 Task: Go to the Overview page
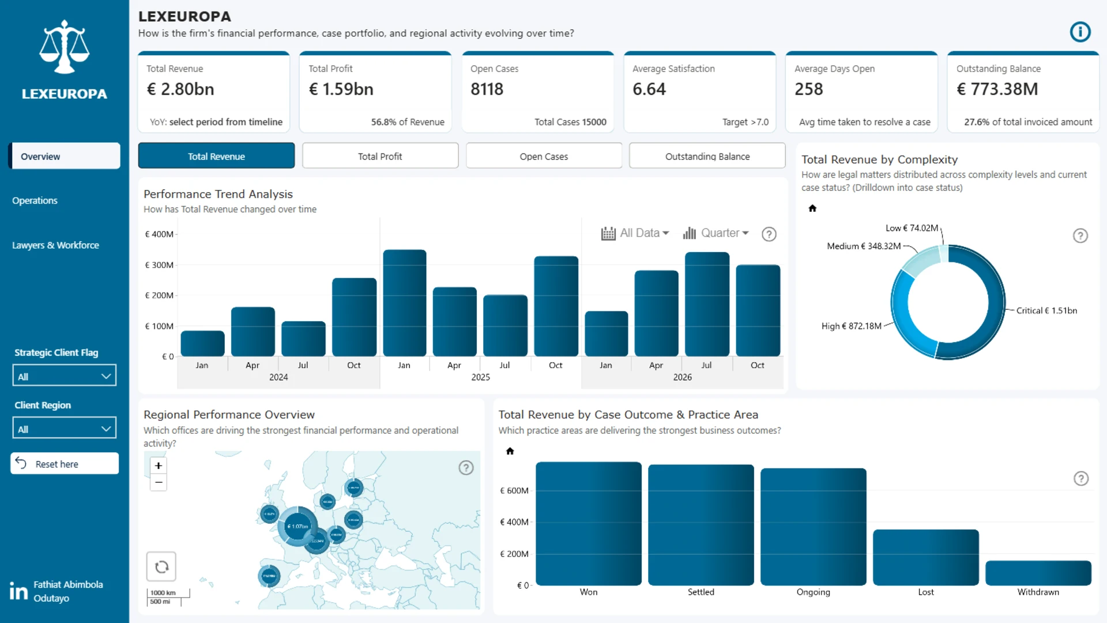(x=64, y=156)
